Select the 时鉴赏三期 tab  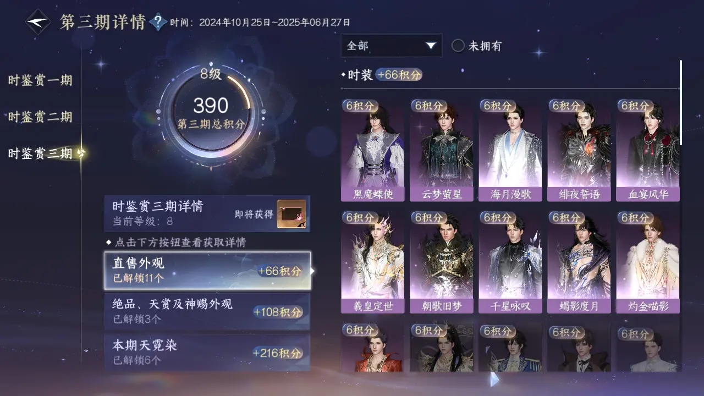40,153
